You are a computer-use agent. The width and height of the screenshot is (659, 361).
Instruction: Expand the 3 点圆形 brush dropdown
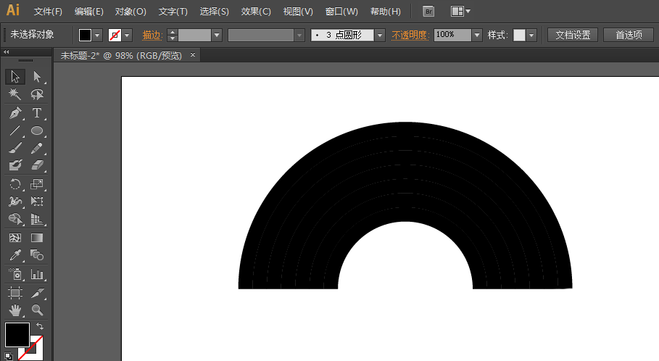(x=380, y=35)
